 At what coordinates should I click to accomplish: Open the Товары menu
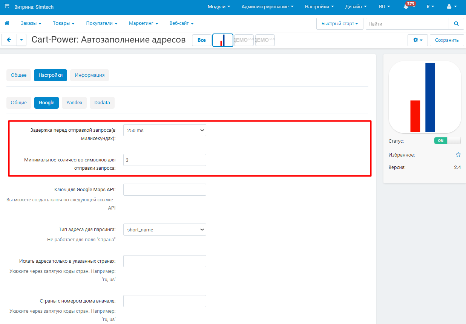pyautogui.click(x=64, y=23)
